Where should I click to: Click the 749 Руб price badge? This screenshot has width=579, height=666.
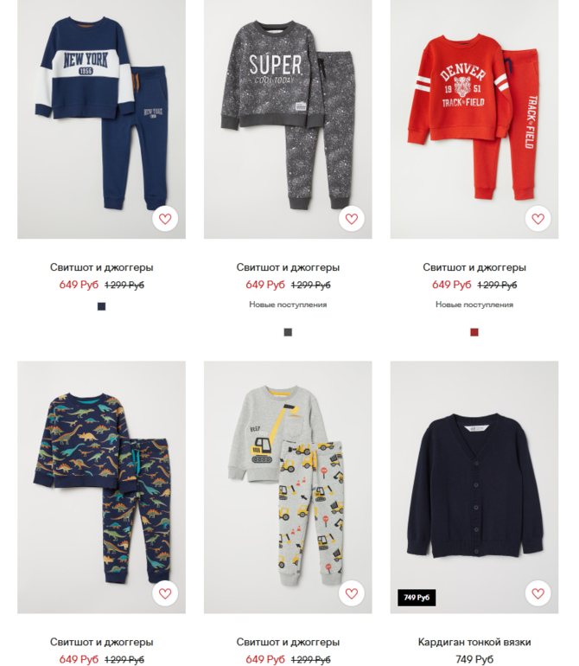(x=417, y=598)
